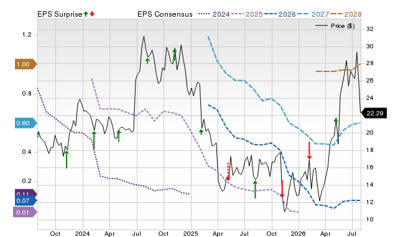Click the dashed green surprise arrow near May 2024
The width and height of the screenshot is (398, 237).
click(119, 136)
